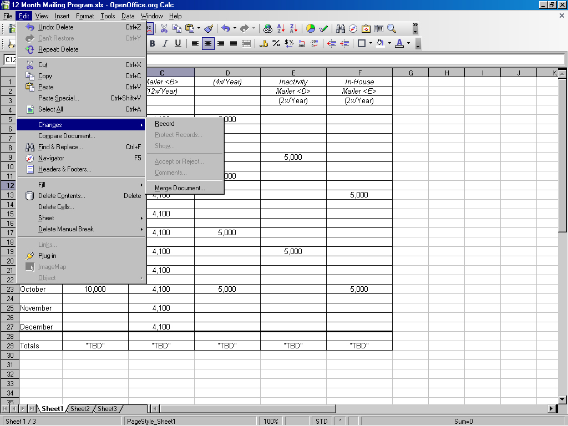This screenshot has width=568, height=426.
Task: Open the Insert Chart tool
Action: point(311,28)
